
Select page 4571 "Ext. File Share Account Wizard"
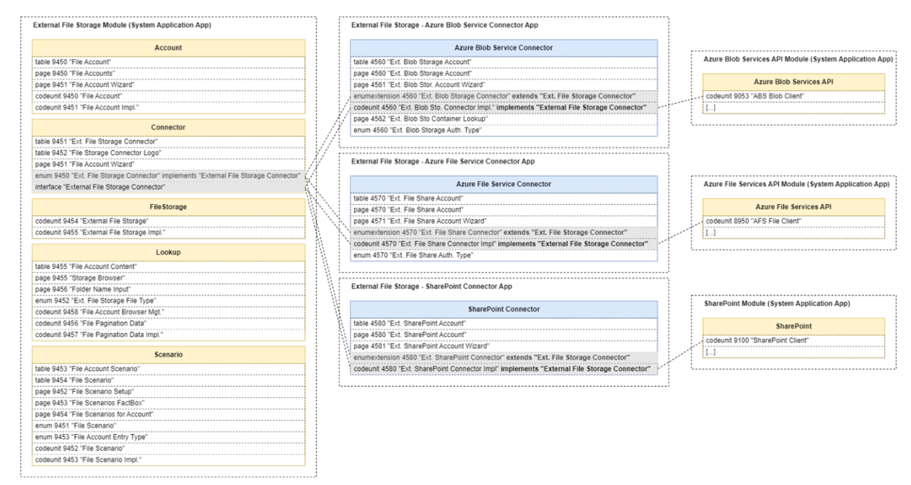click(504, 220)
